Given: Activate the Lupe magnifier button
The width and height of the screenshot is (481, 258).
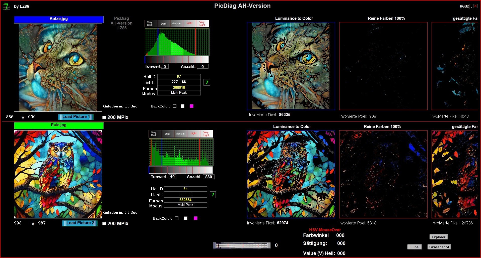Looking at the screenshot, I should (414, 247).
